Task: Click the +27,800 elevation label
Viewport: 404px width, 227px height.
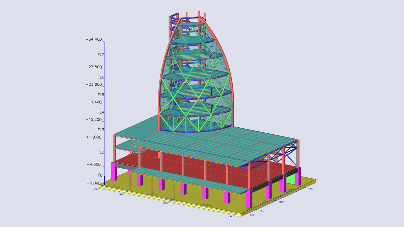Action: 93,67
